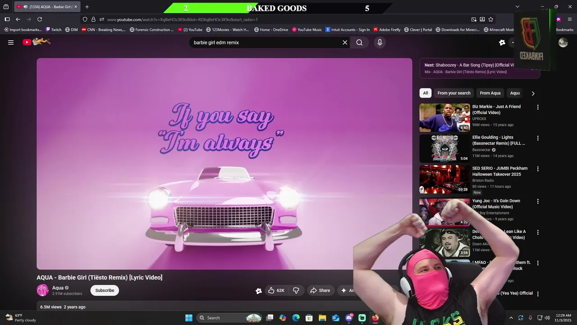This screenshot has width=577, height=325.
Task: Close the AQUA Barbie Girl tab
Action: point(76,7)
